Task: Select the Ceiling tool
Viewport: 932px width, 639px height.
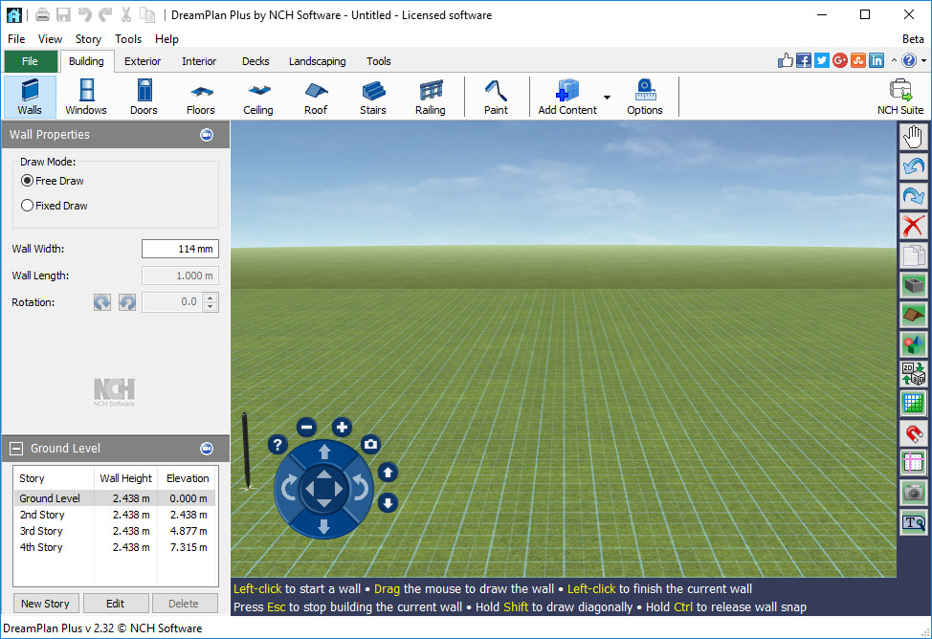Action: [x=258, y=97]
